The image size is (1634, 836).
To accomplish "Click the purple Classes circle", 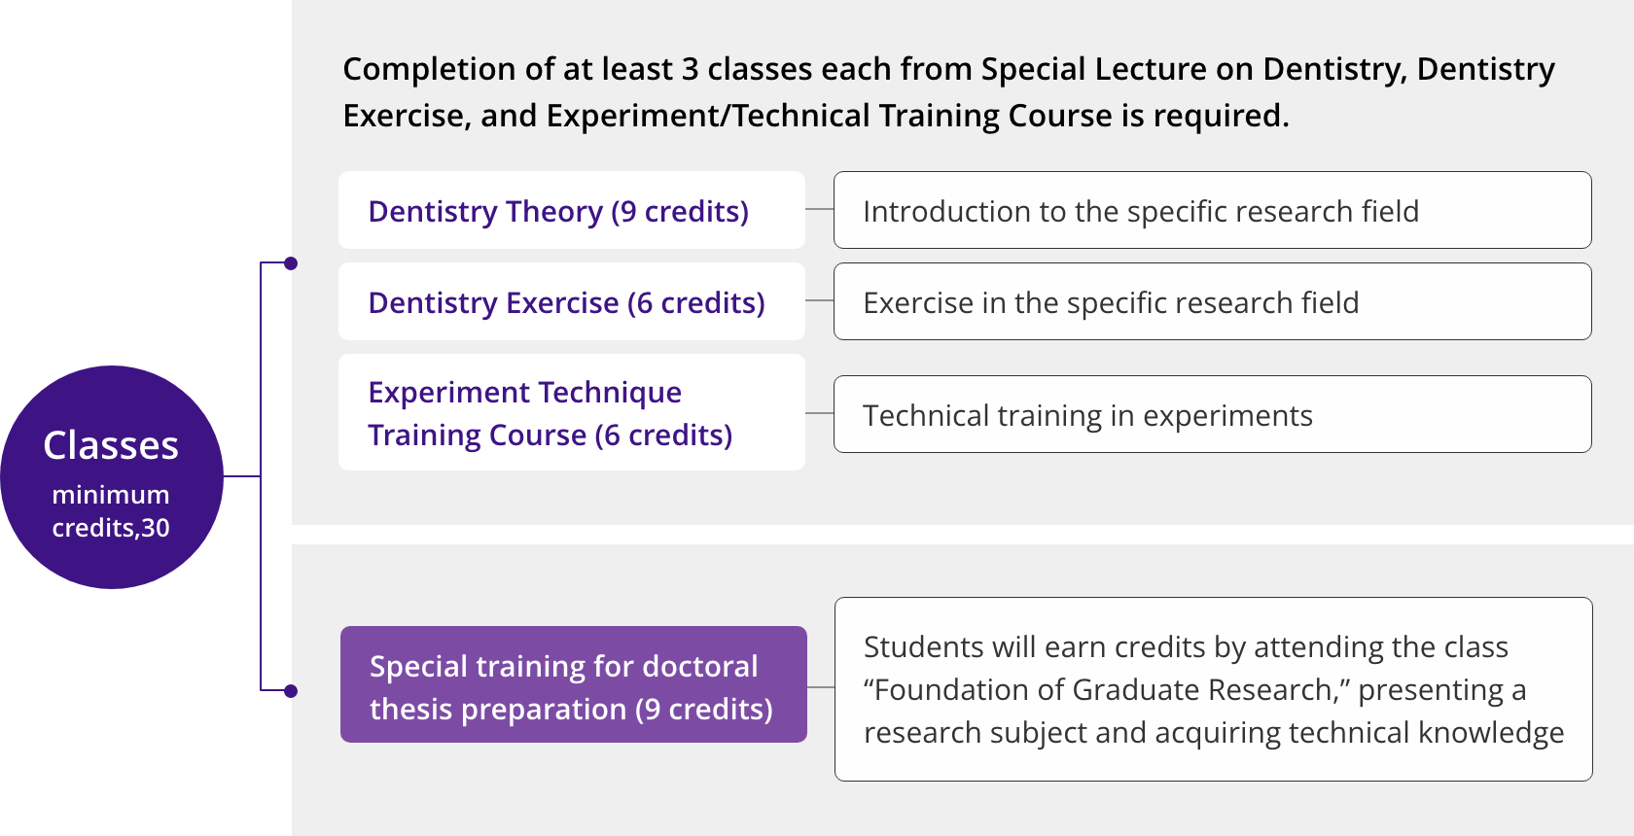I will 112,477.
